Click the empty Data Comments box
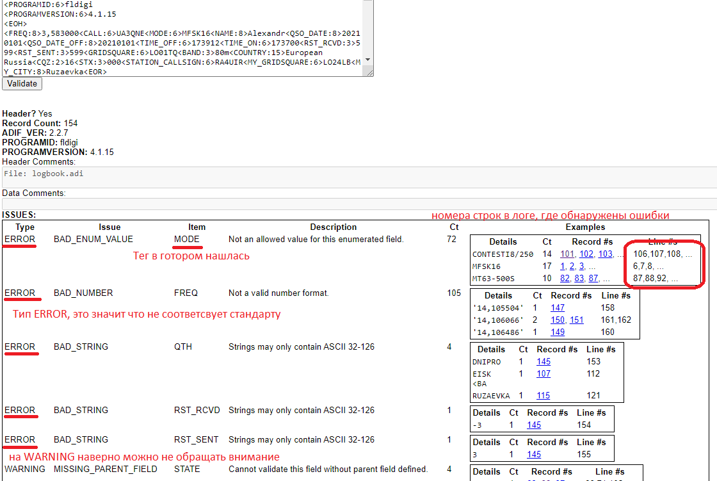This screenshot has height=481, width=717. coord(358,204)
